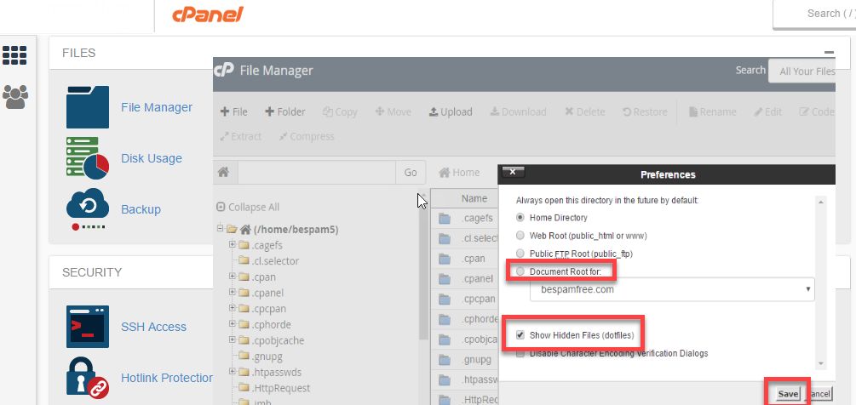Select the Home Directory radio option

pos(520,218)
